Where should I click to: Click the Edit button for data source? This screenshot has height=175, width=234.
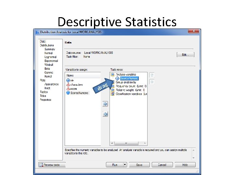pyautogui.click(x=186, y=55)
